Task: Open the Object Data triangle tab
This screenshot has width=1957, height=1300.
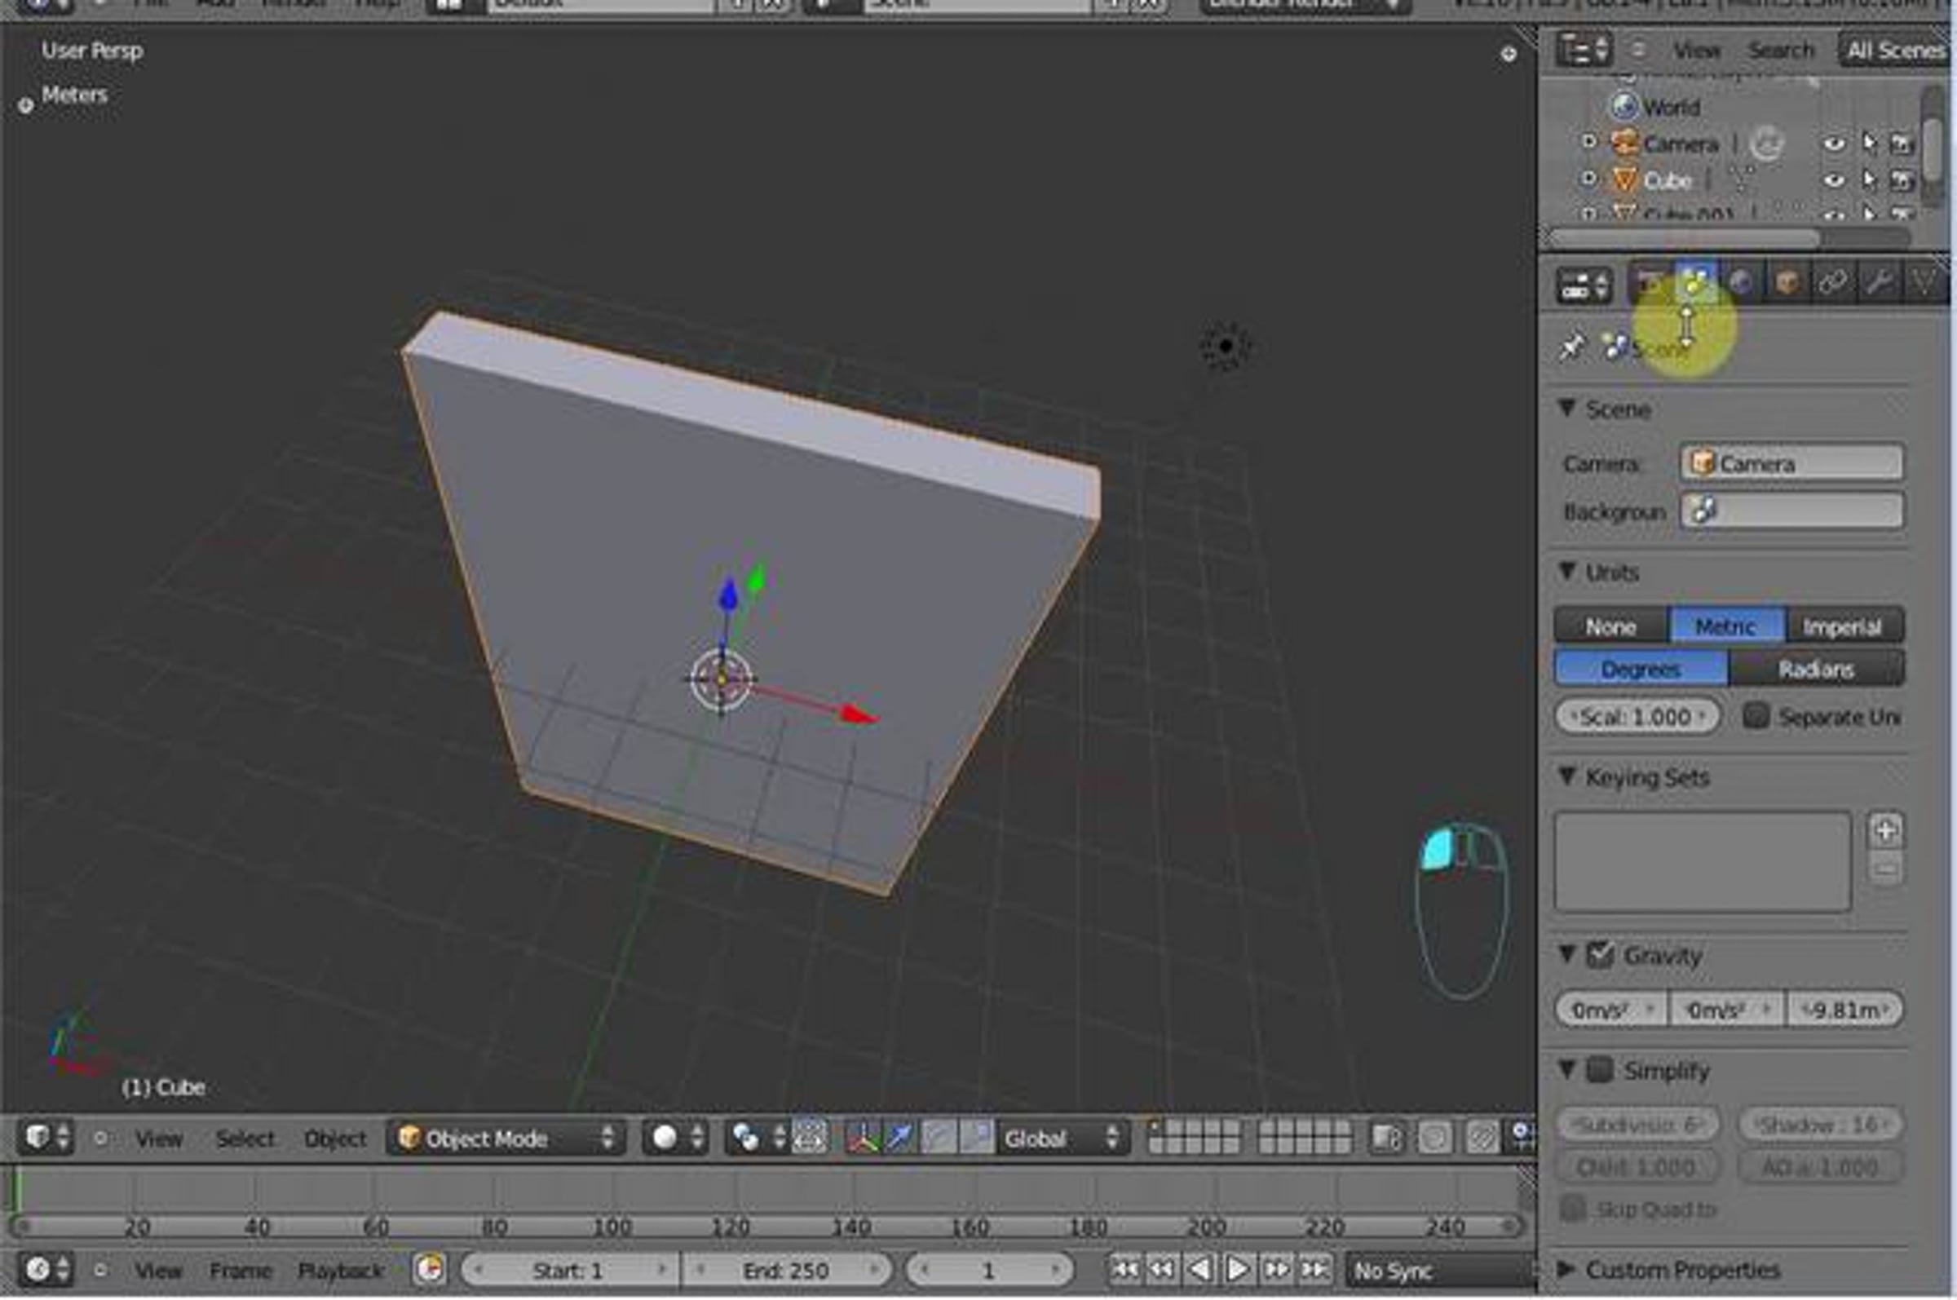Action: point(1924,284)
